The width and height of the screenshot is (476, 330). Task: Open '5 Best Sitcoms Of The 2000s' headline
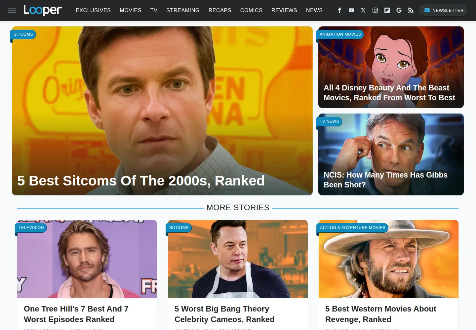point(141,181)
